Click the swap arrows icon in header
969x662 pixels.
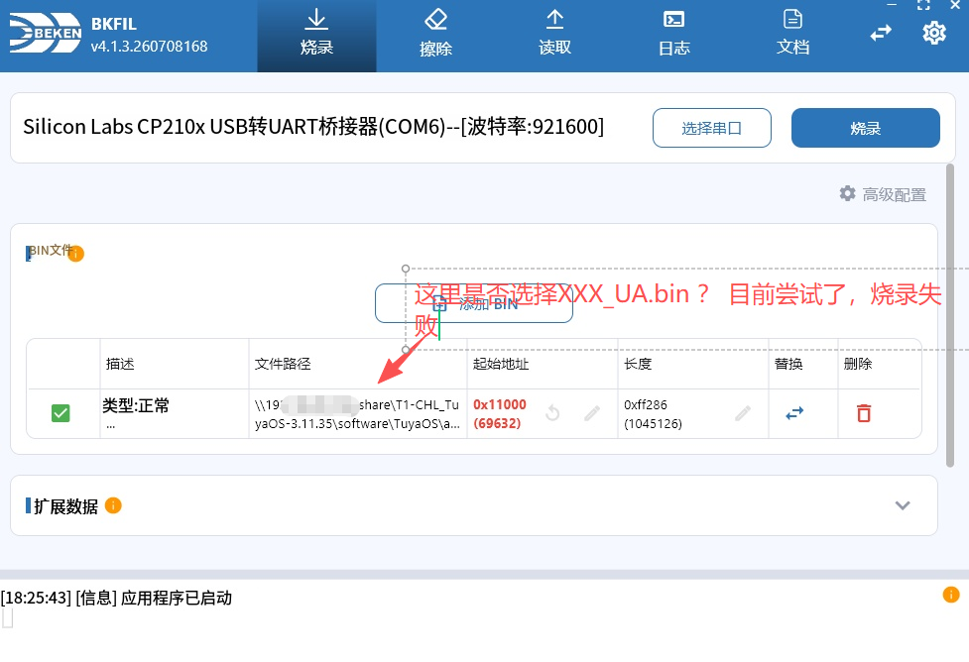tap(881, 33)
